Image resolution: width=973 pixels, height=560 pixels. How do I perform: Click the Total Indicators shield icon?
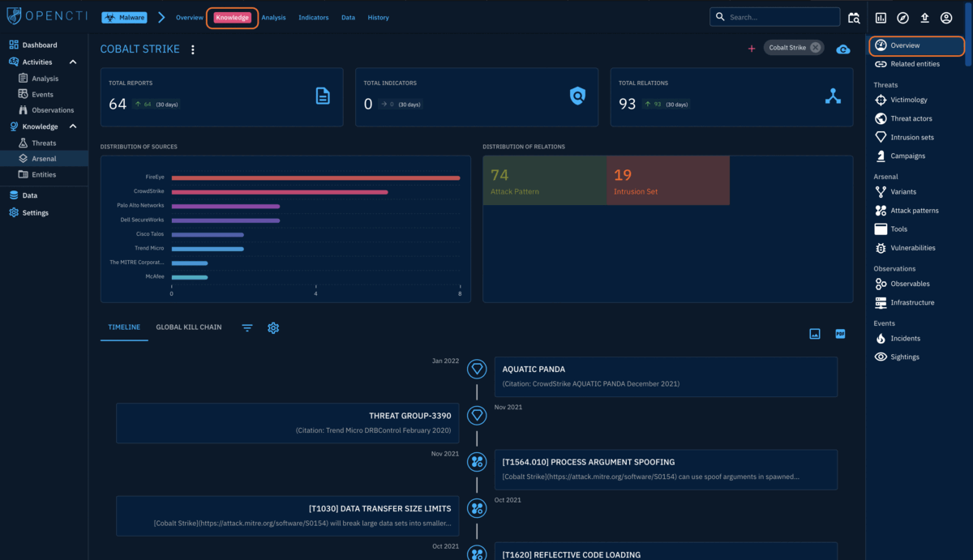click(577, 96)
